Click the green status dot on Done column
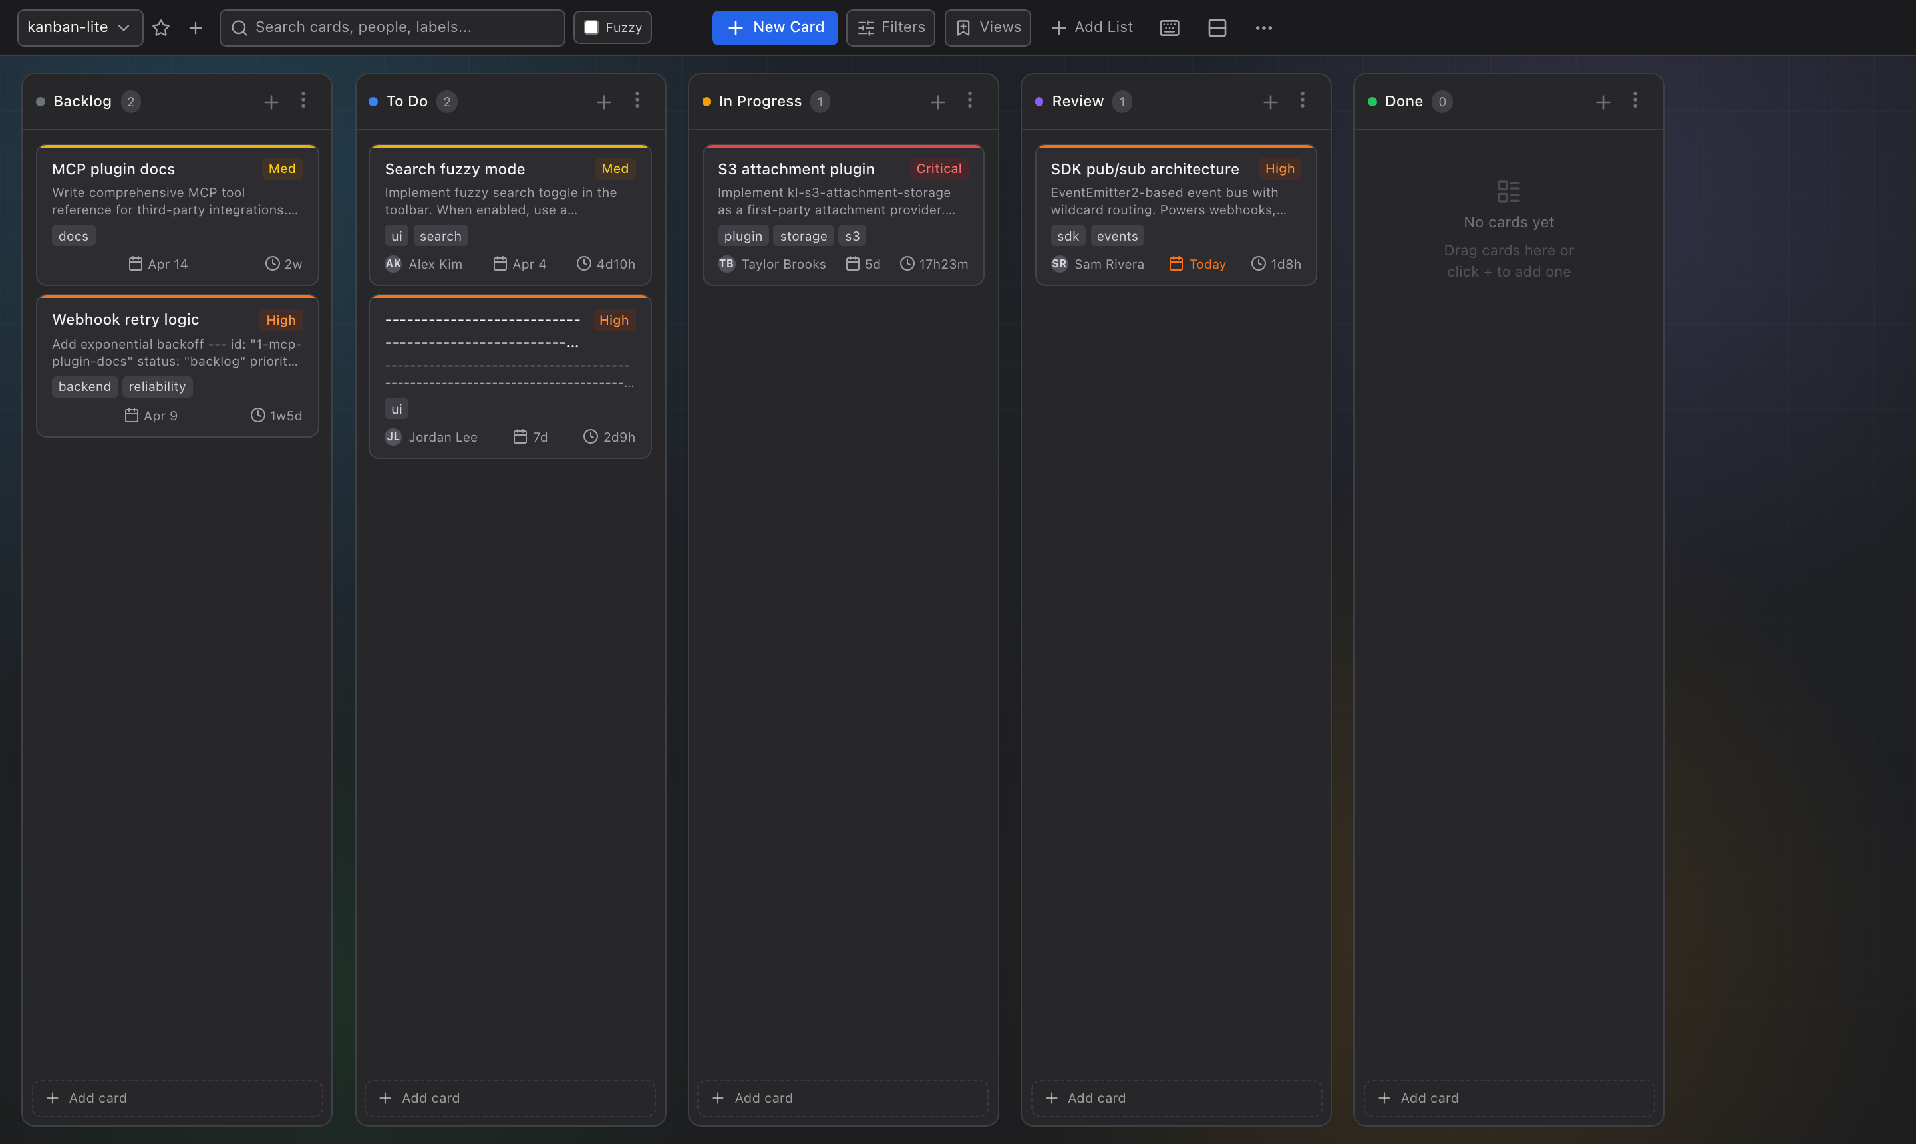The image size is (1916, 1144). coord(1372,101)
